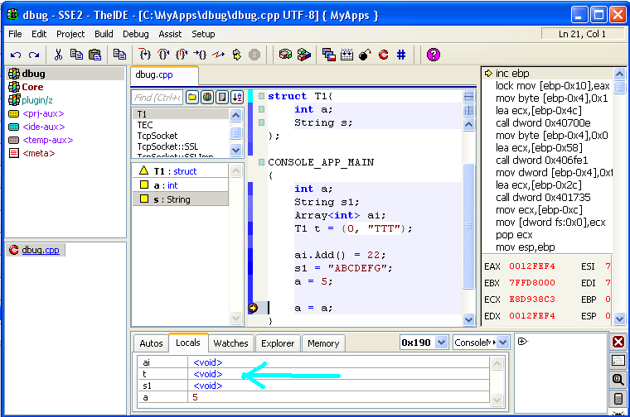Expand the tree node in the right debug pane
The width and height of the screenshot is (630, 417).
pos(522,341)
